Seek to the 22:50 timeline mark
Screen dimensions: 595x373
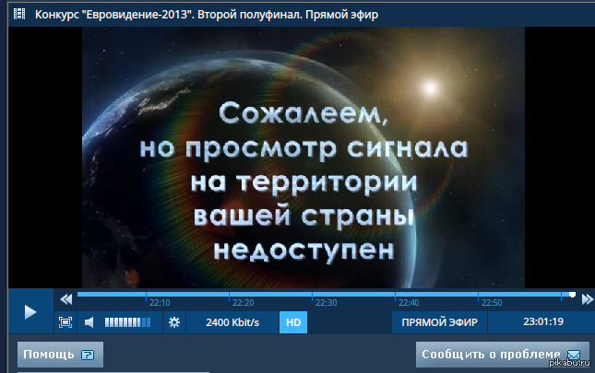[x=492, y=303]
